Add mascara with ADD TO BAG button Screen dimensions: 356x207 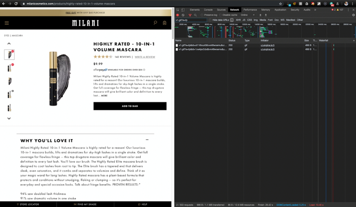(x=130, y=106)
